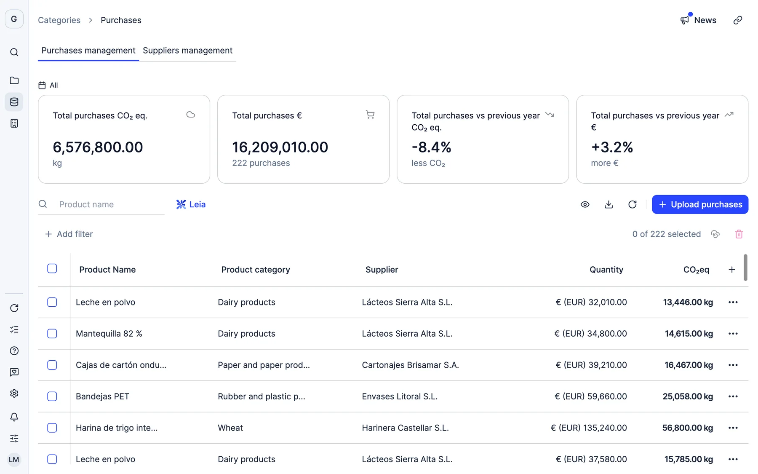Go to Categories breadcrumb
Screen dimensions: 758x474
click(x=59, y=20)
